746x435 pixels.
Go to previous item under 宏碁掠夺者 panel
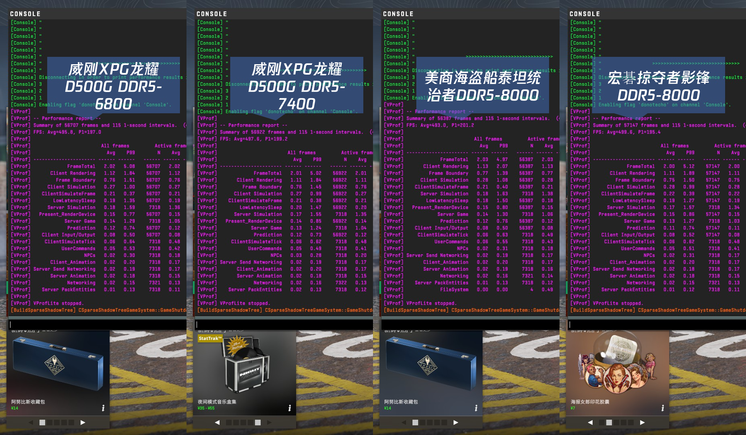(590, 422)
